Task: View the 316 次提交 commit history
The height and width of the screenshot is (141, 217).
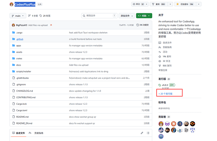Action: point(142,25)
